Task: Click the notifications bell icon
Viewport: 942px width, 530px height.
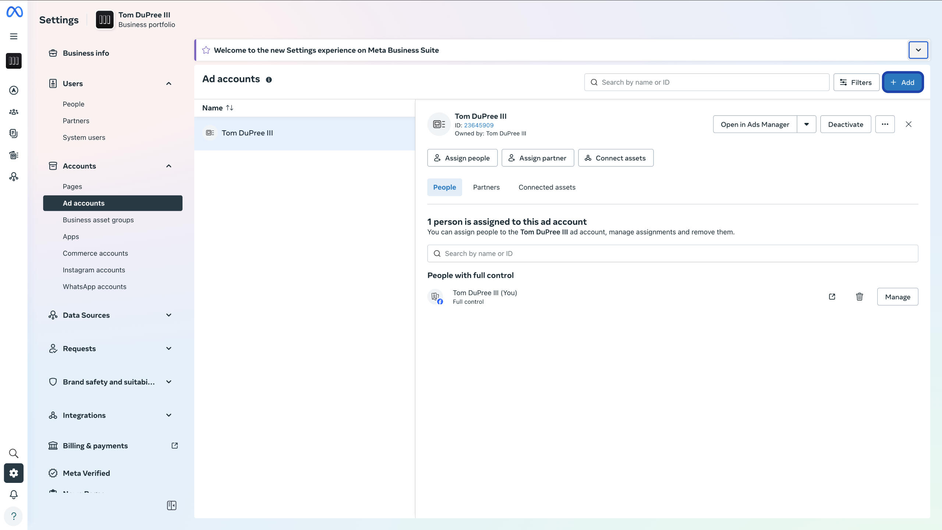Action: click(14, 494)
